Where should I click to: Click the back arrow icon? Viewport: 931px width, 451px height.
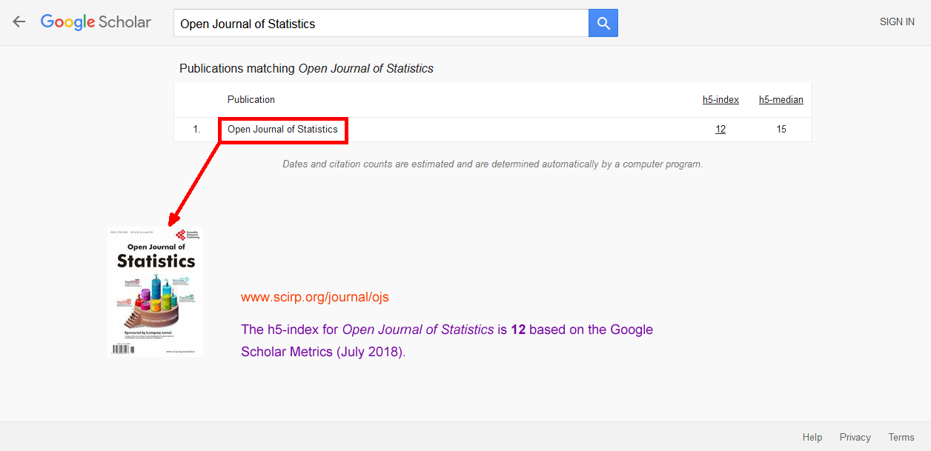click(x=19, y=22)
